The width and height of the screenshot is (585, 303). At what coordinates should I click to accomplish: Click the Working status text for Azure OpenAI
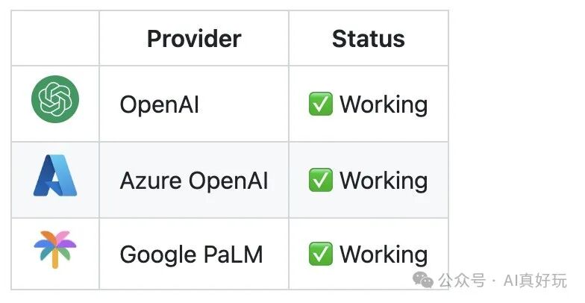coord(384,181)
